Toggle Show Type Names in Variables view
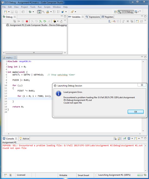This screenshot has height=179, width=149. tap(110, 21)
